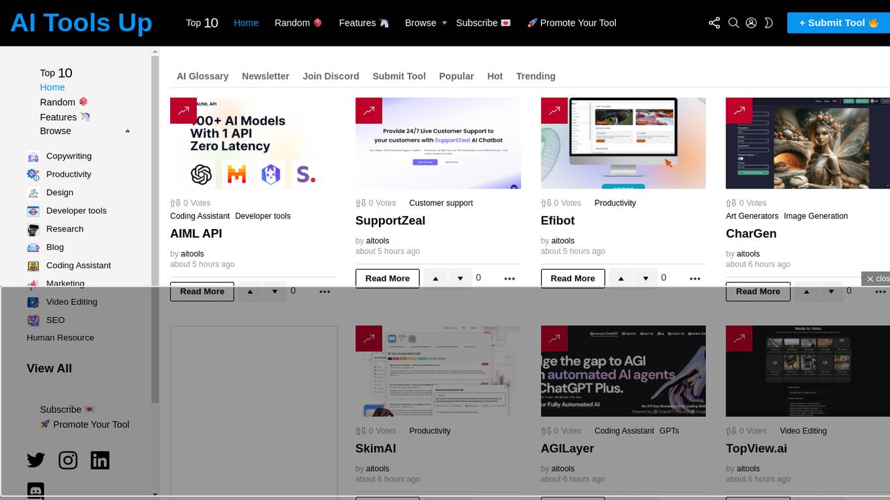
Task: Switch to the Newsletter tab
Action: pos(265,76)
